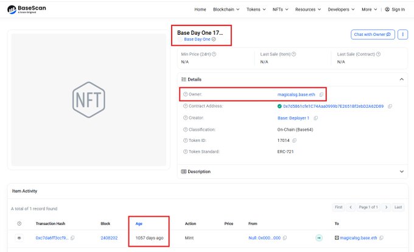
Task: Click the info icon beside Min Price (24H)
Action: 214,54
